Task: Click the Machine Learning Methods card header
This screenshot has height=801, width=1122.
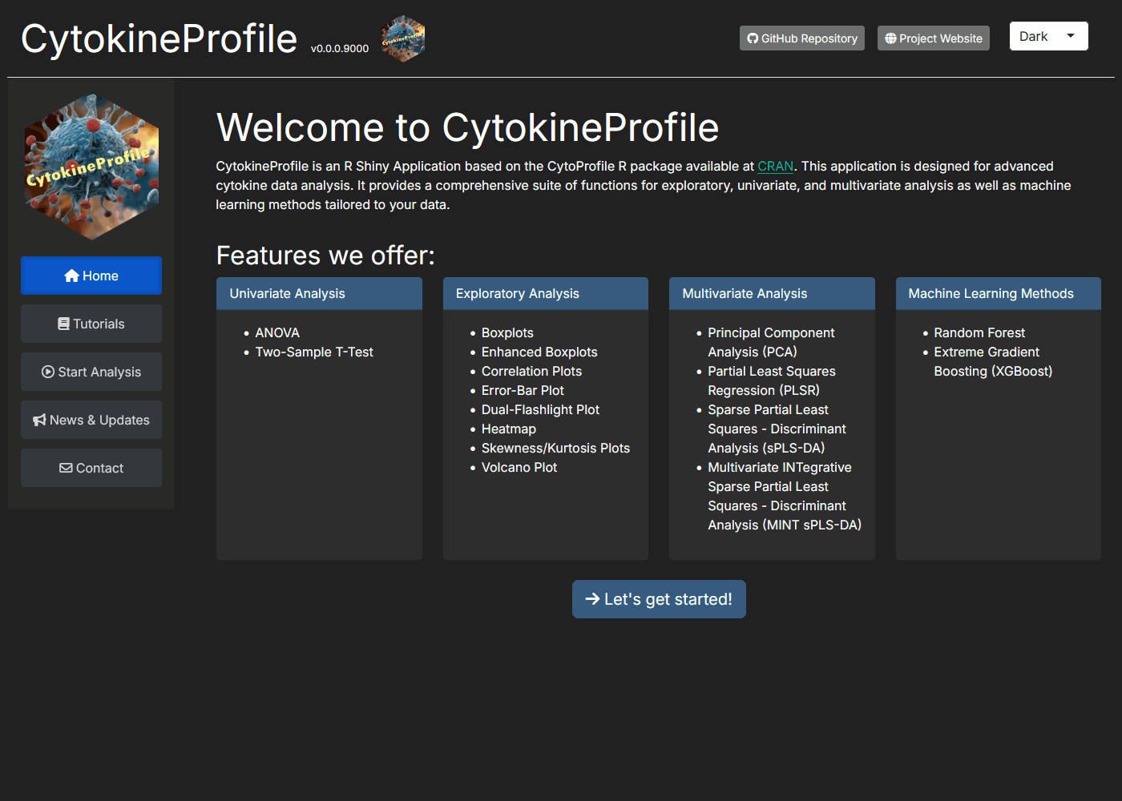Action: click(x=998, y=293)
